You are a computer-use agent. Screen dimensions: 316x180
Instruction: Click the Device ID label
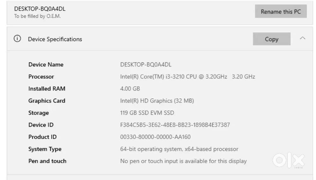[41, 125]
